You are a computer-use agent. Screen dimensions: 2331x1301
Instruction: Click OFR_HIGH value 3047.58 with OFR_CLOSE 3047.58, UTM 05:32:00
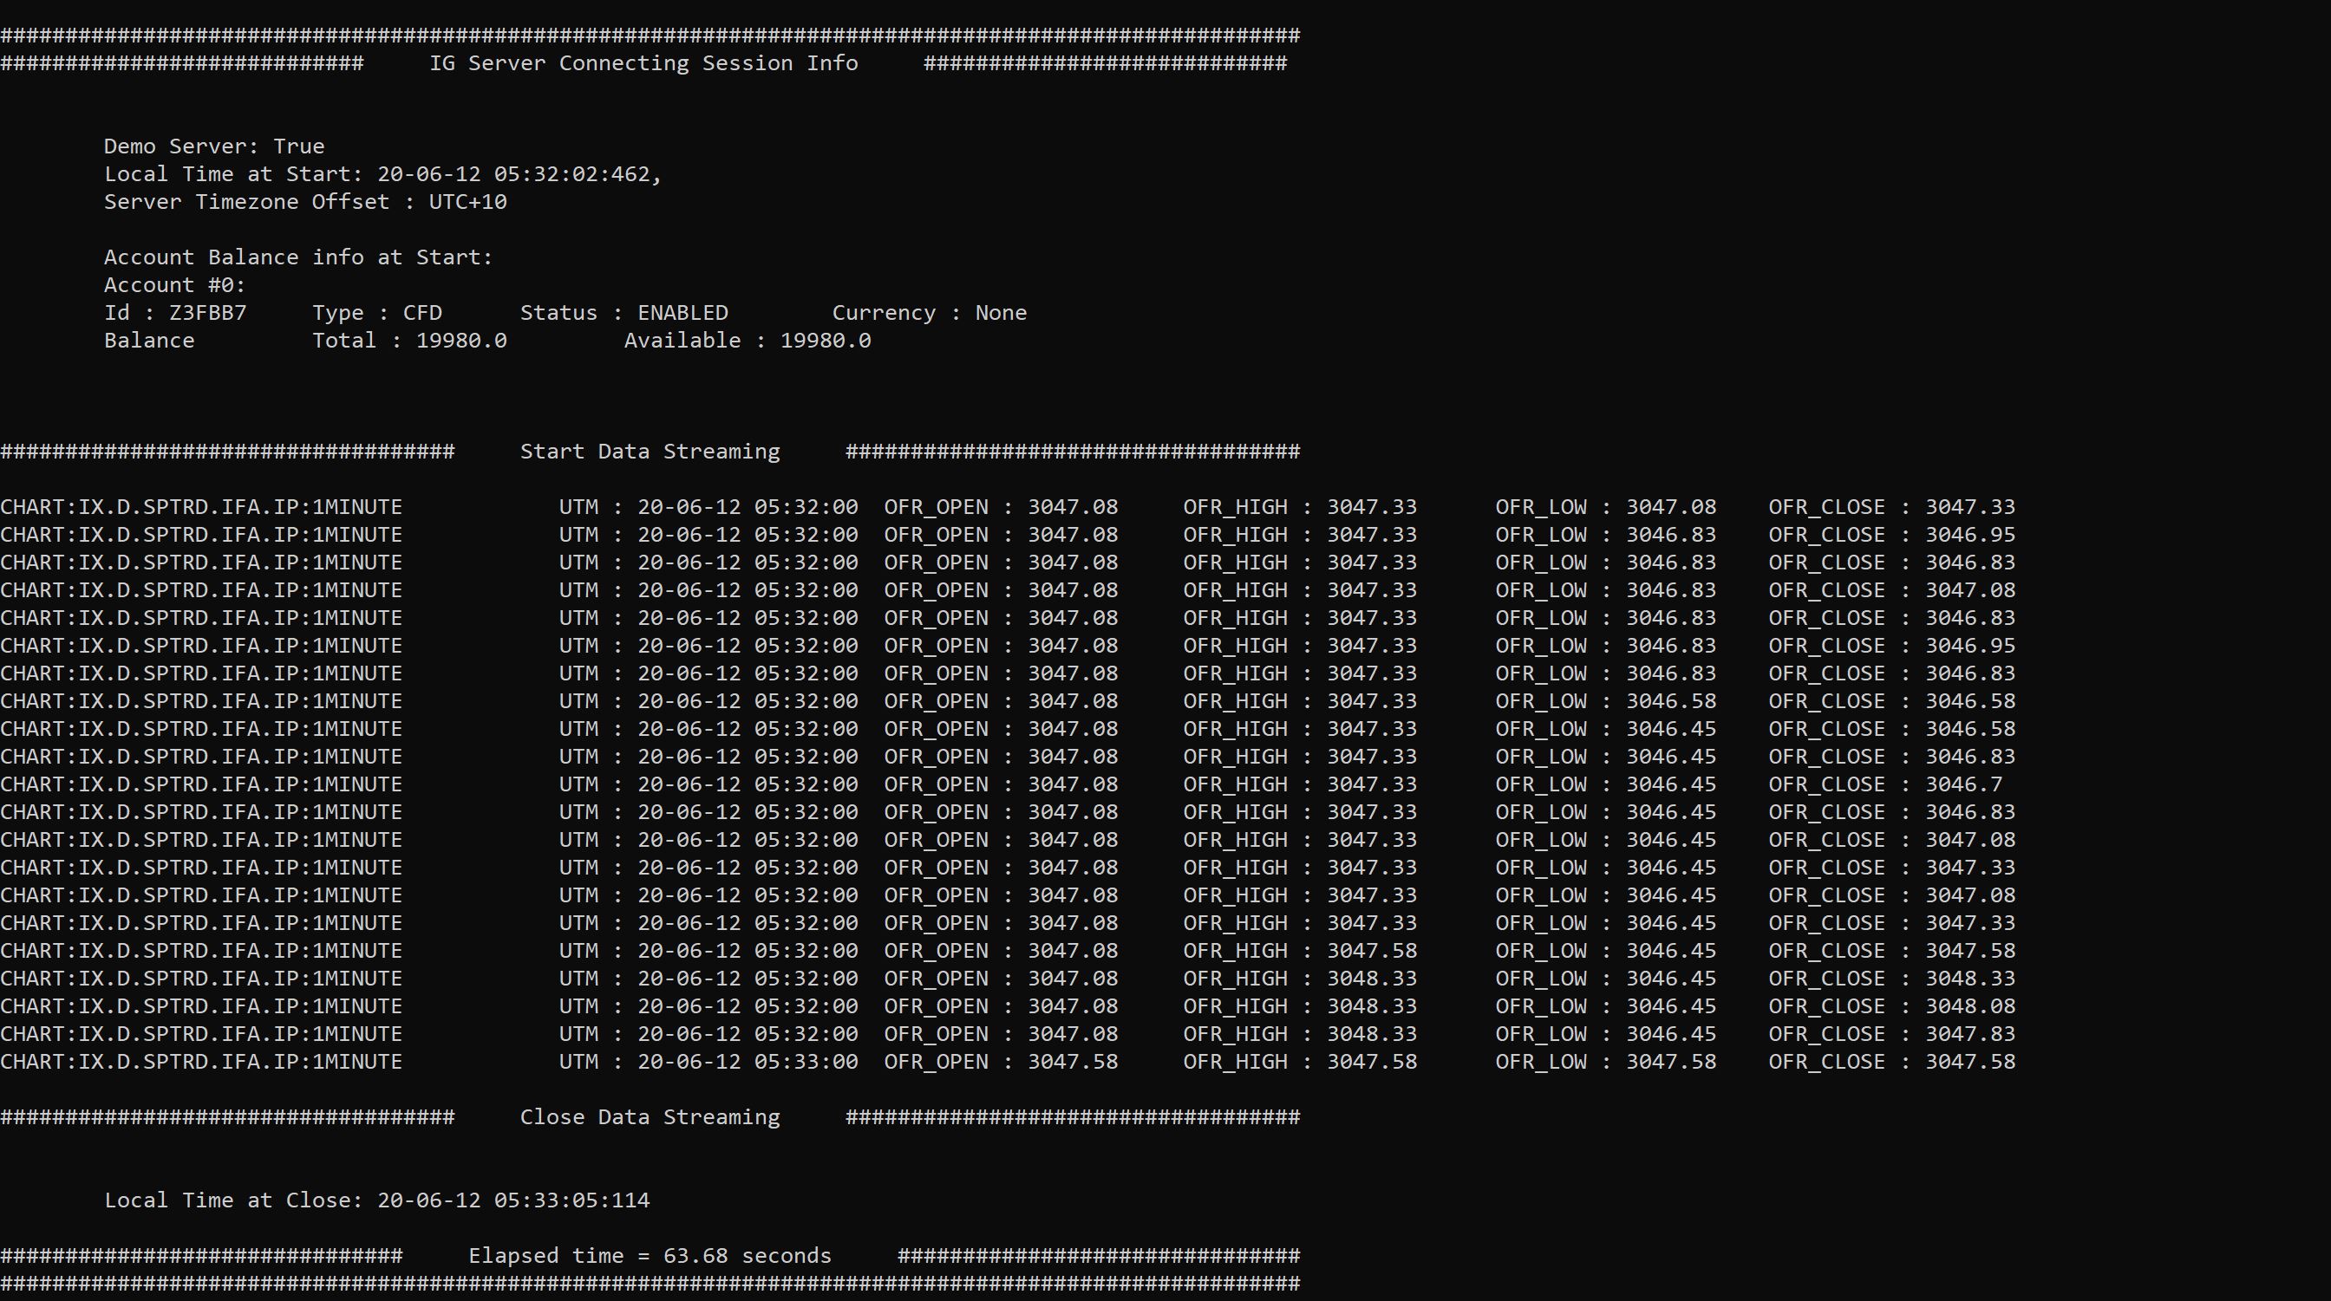(x=1372, y=951)
